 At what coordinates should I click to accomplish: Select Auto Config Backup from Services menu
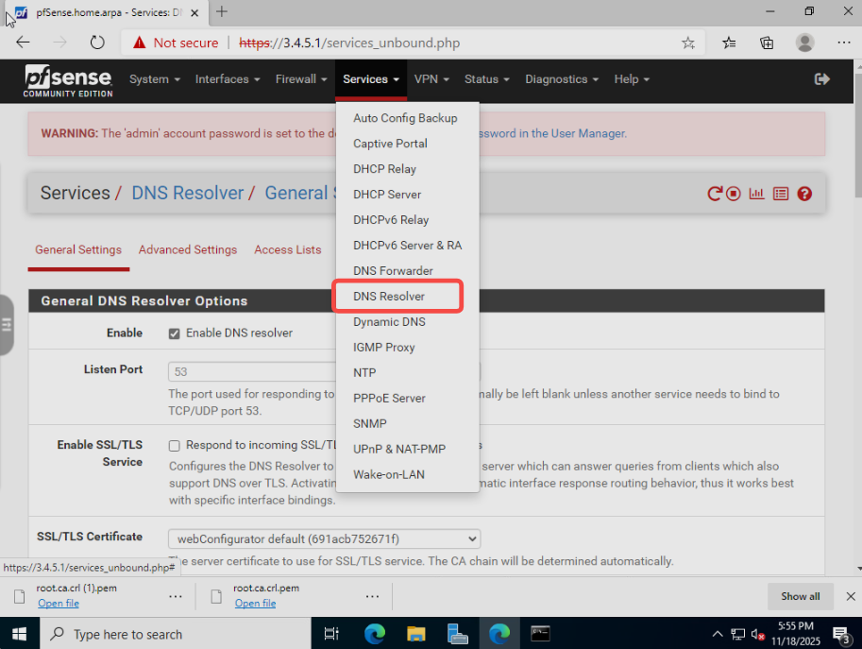pos(407,118)
